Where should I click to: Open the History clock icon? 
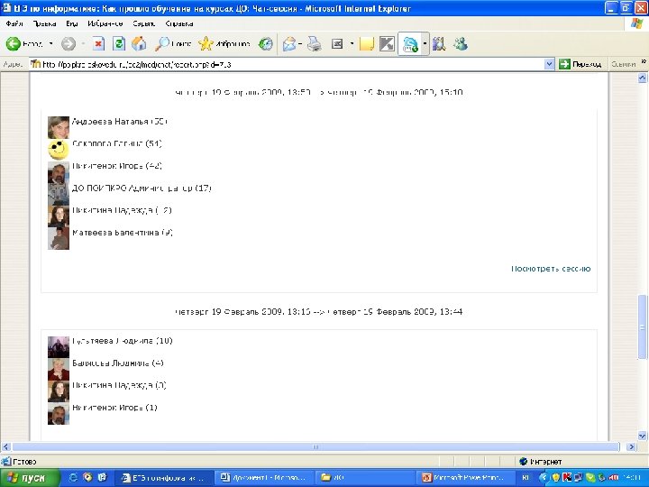pyautogui.click(x=265, y=43)
